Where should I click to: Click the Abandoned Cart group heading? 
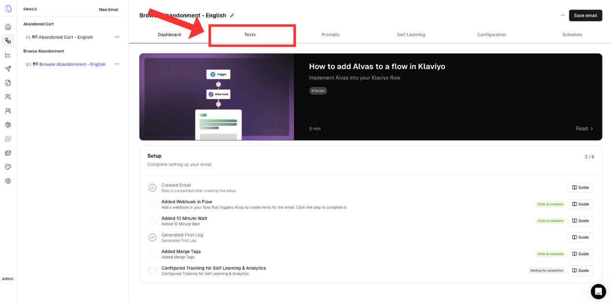click(39, 24)
